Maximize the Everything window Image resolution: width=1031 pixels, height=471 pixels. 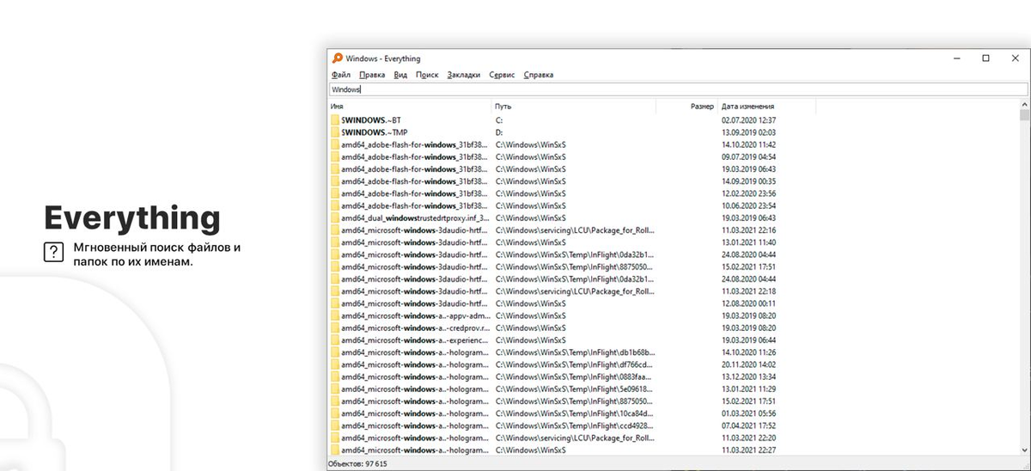[986, 58]
